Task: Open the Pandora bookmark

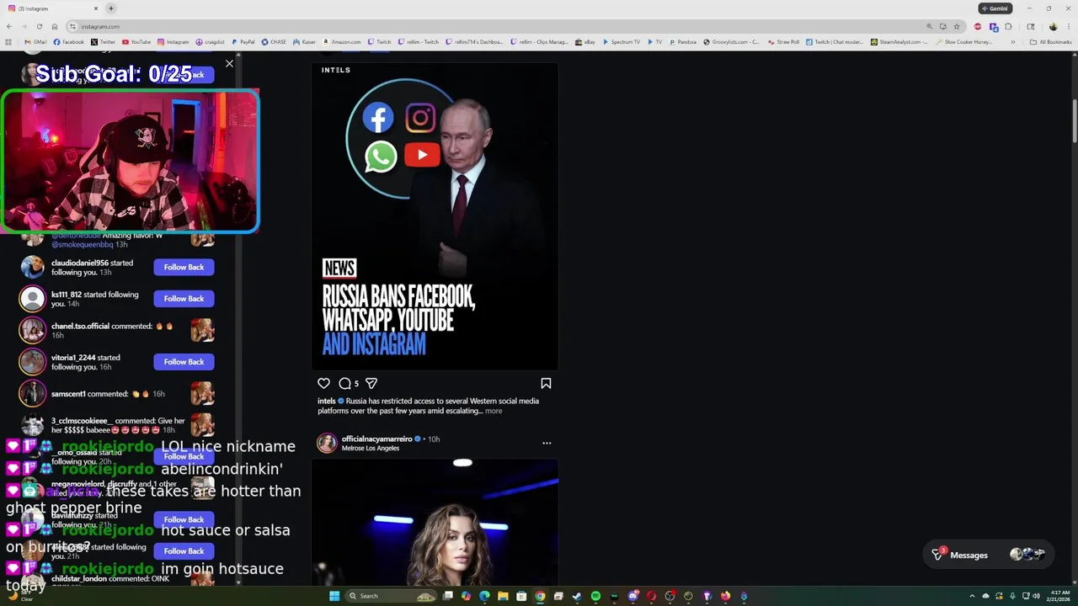Action: (682, 41)
